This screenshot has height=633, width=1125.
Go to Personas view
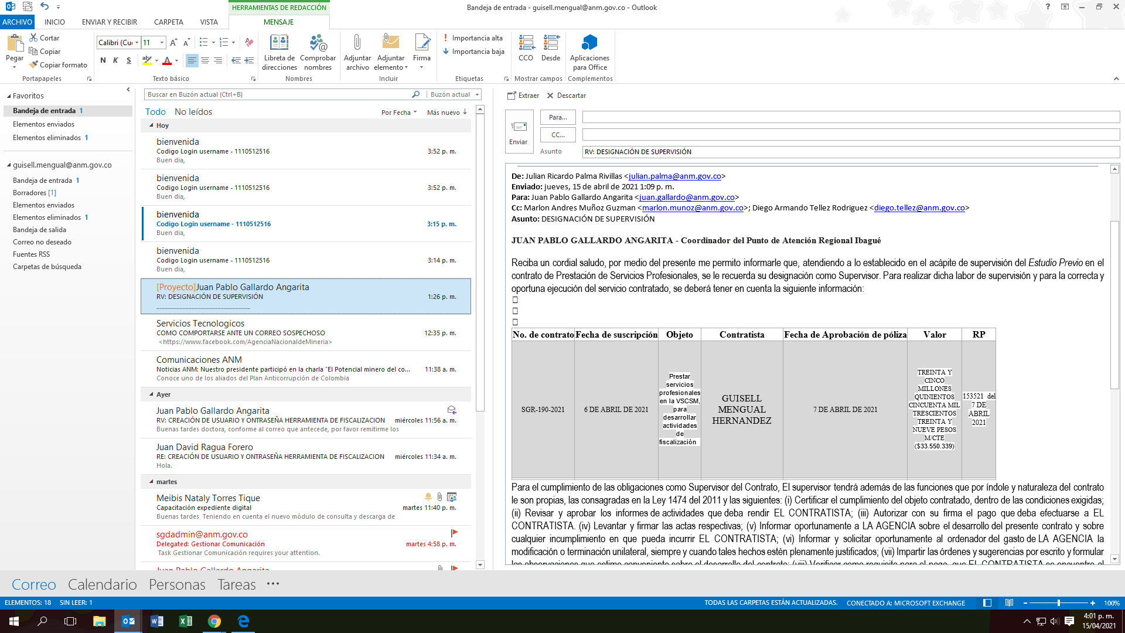click(177, 584)
